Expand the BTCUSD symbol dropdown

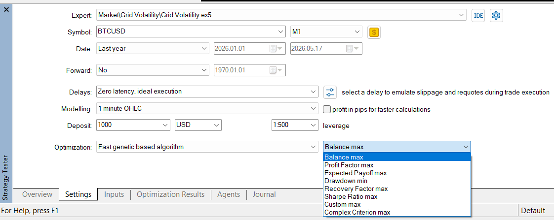pyautogui.click(x=280, y=31)
